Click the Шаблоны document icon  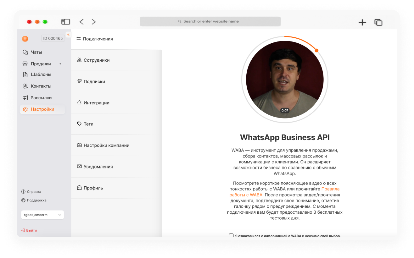tap(25, 74)
